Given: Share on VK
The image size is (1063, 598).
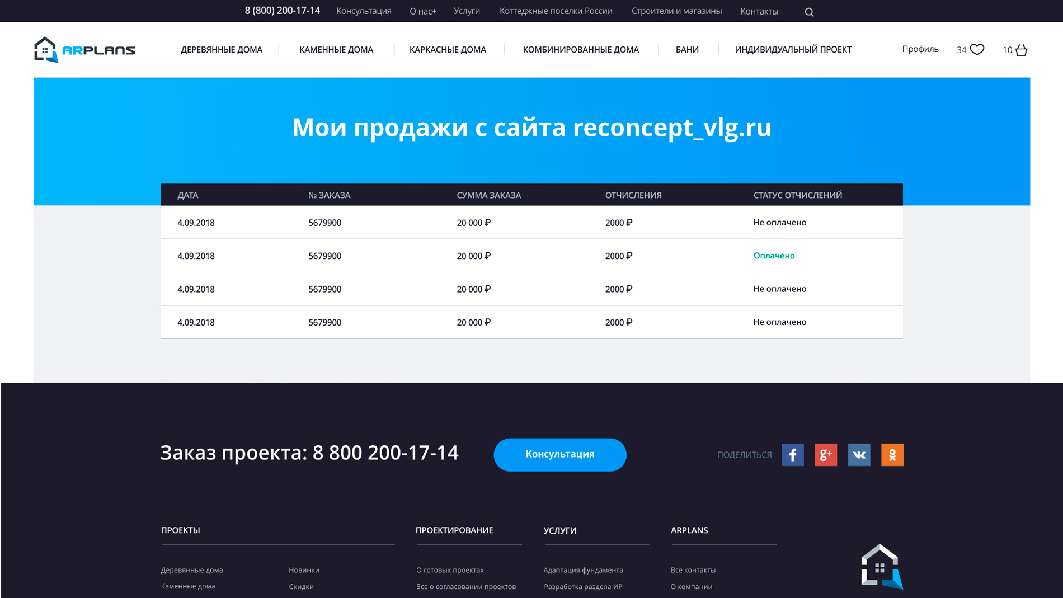Looking at the screenshot, I should pos(859,455).
